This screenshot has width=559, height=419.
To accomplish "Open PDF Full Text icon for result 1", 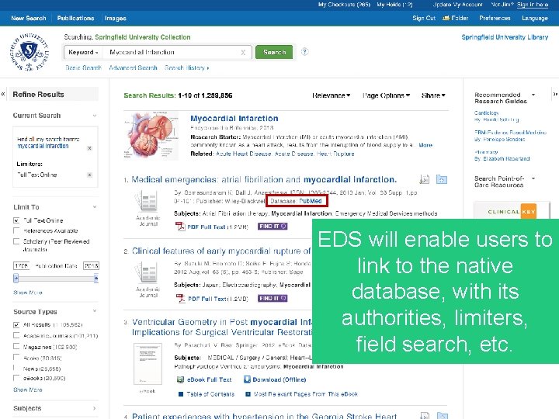I will point(180,227).
